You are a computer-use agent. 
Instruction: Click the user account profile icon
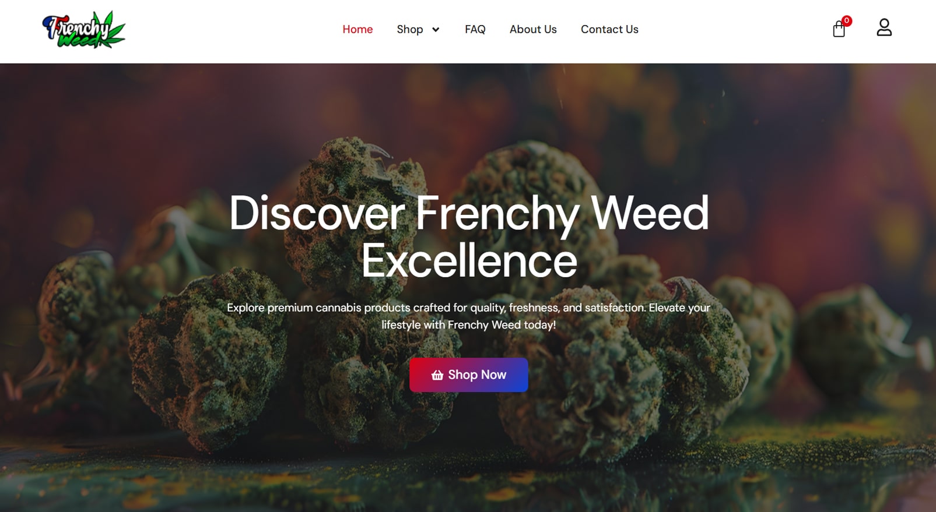884,27
